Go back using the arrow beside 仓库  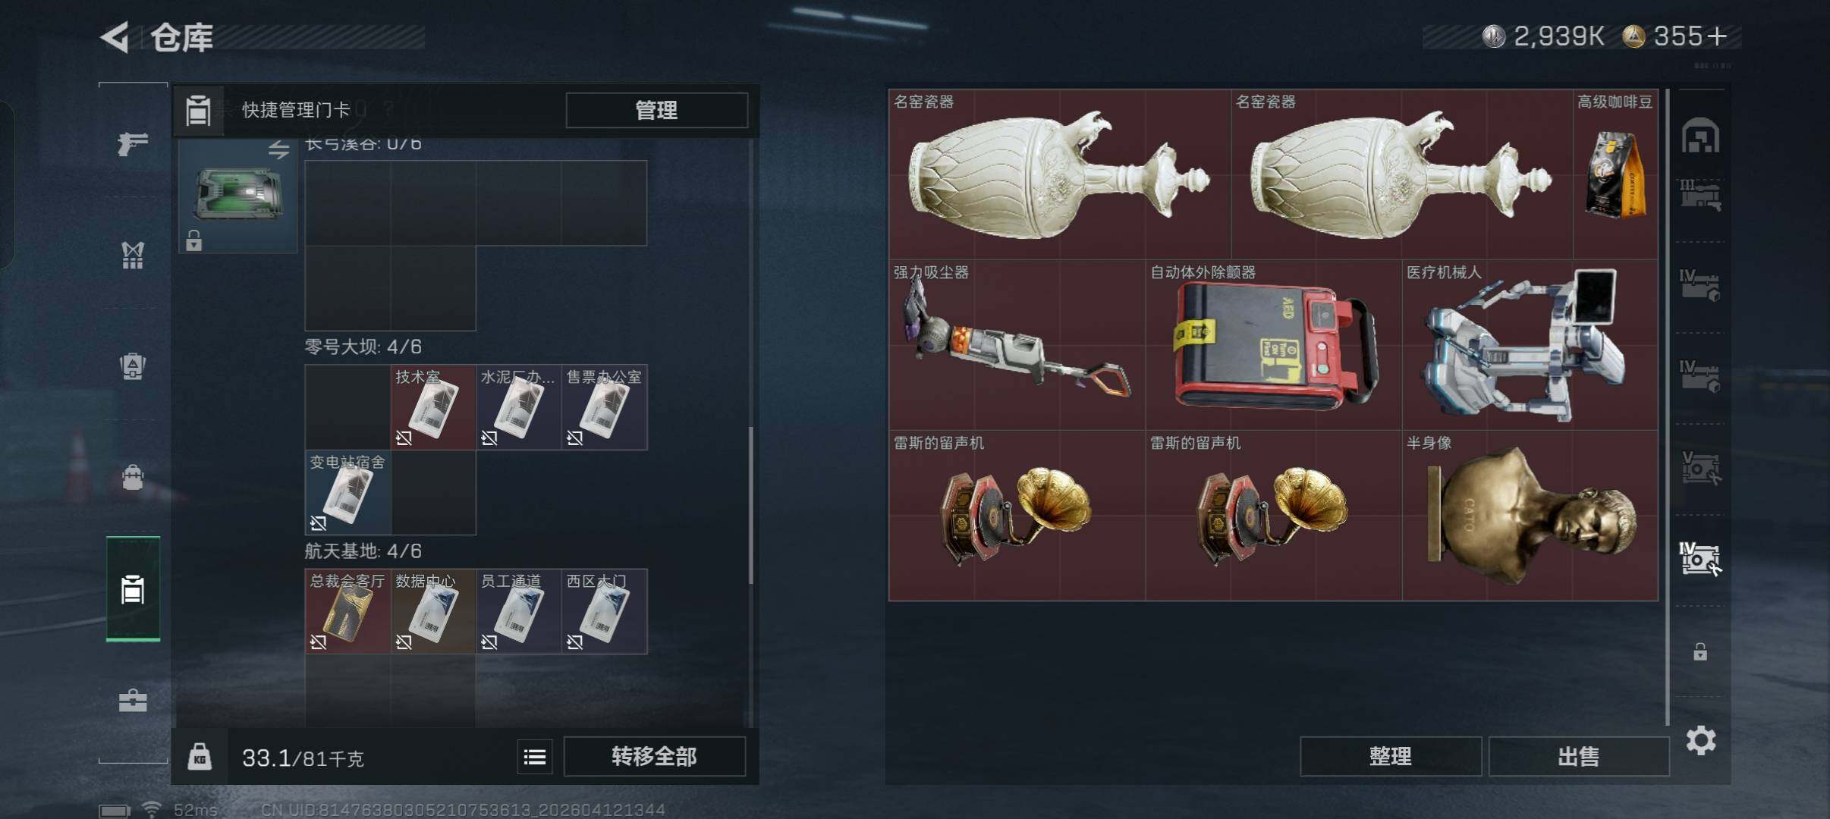[x=115, y=37]
